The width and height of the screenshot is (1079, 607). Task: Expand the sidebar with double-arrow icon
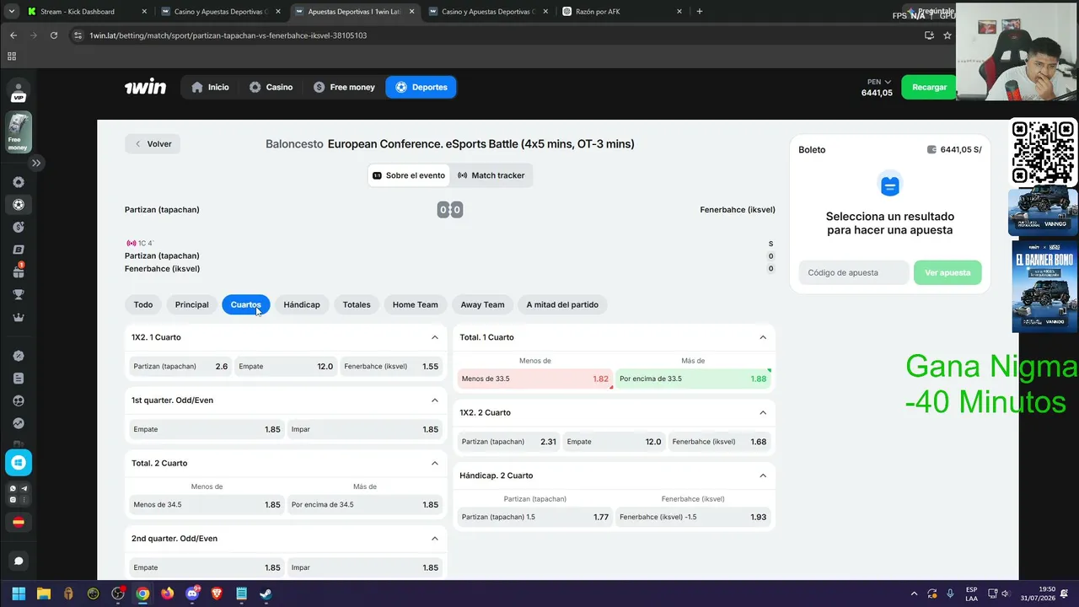(x=36, y=163)
